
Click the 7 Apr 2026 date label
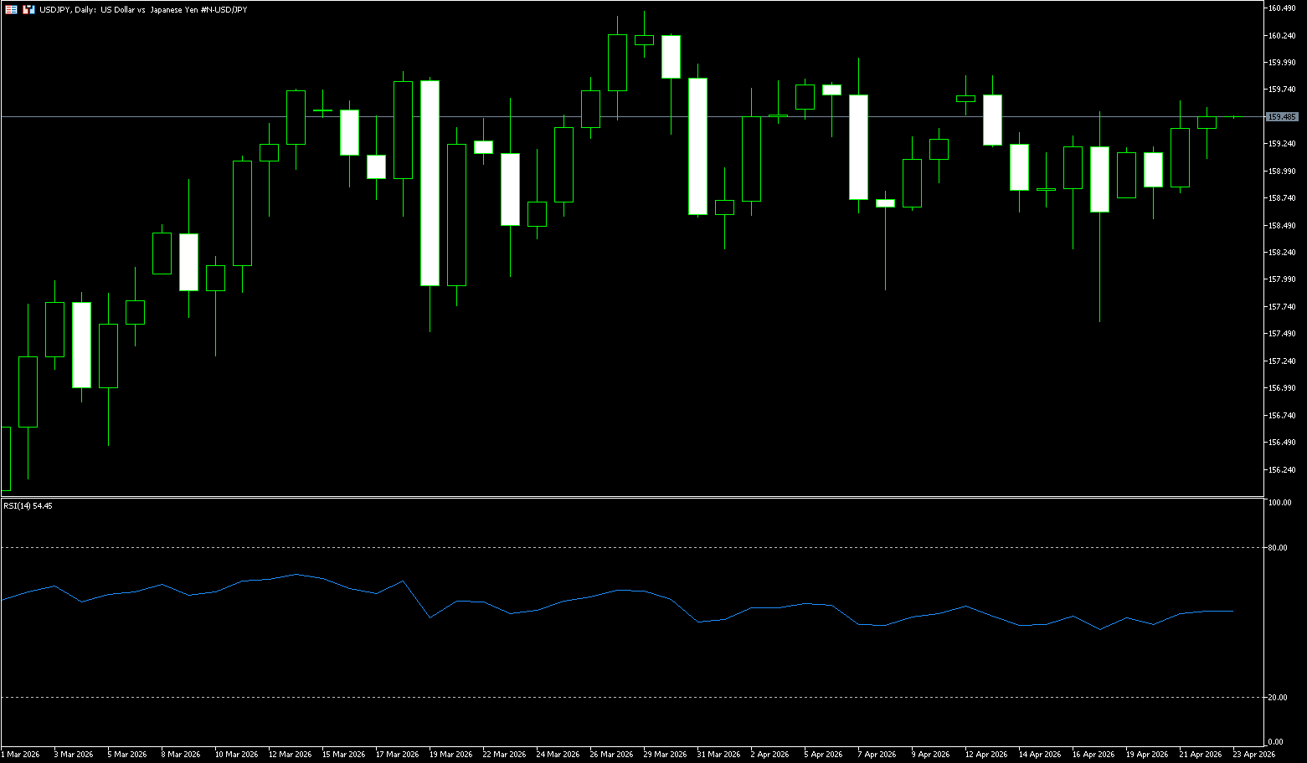(x=877, y=754)
